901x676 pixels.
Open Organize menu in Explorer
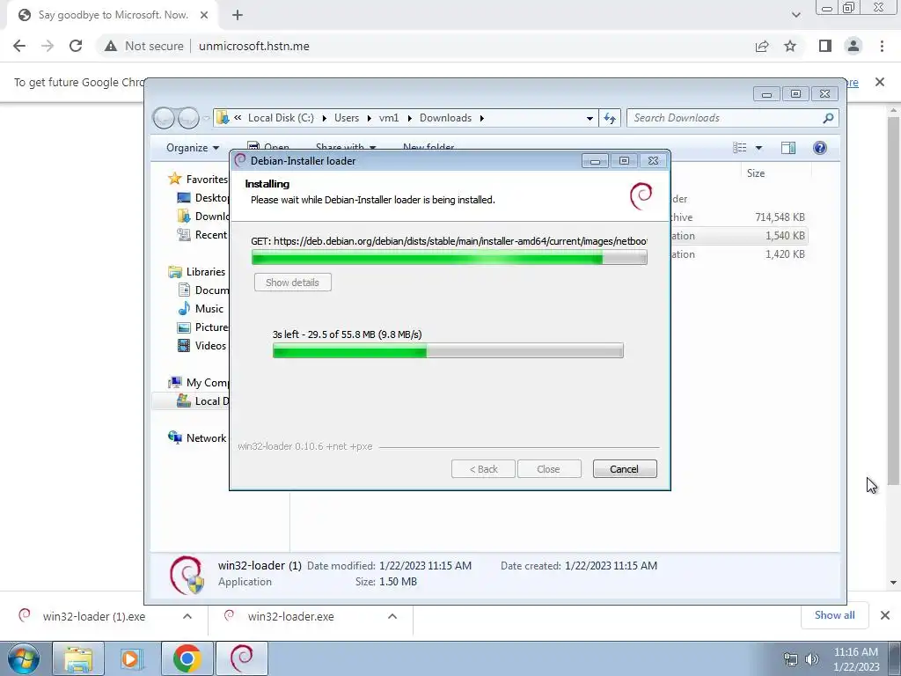(x=193, y=148)
